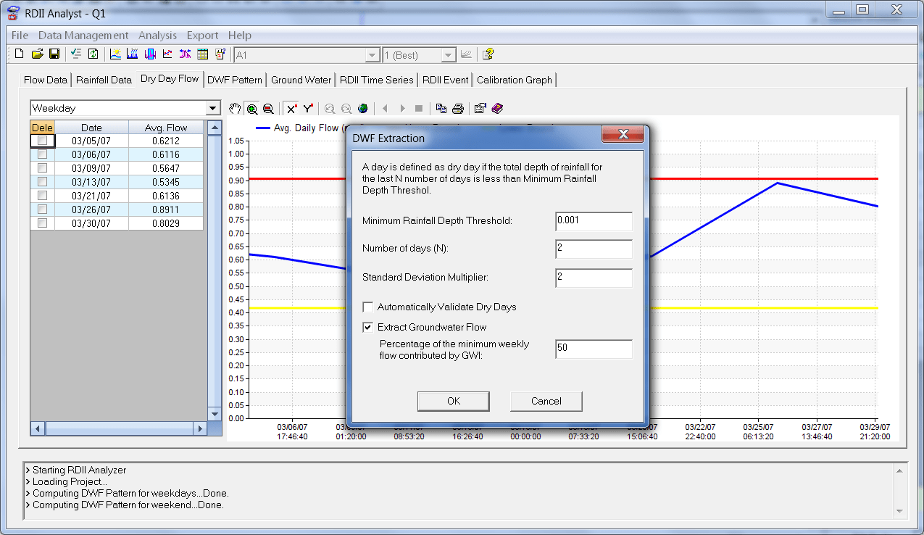Cancel the DWF Extraction dialog

pyautogui.click(x=546, y=401)
